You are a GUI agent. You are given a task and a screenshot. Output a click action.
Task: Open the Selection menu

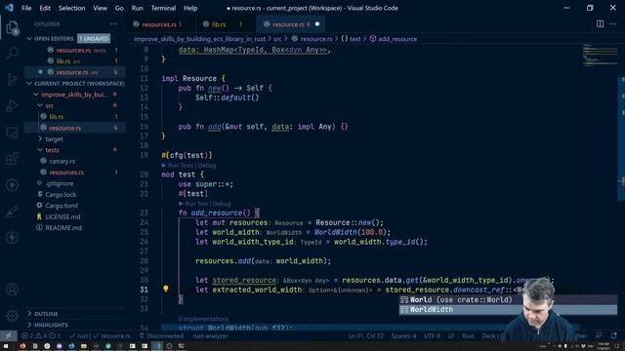point(71,8)
